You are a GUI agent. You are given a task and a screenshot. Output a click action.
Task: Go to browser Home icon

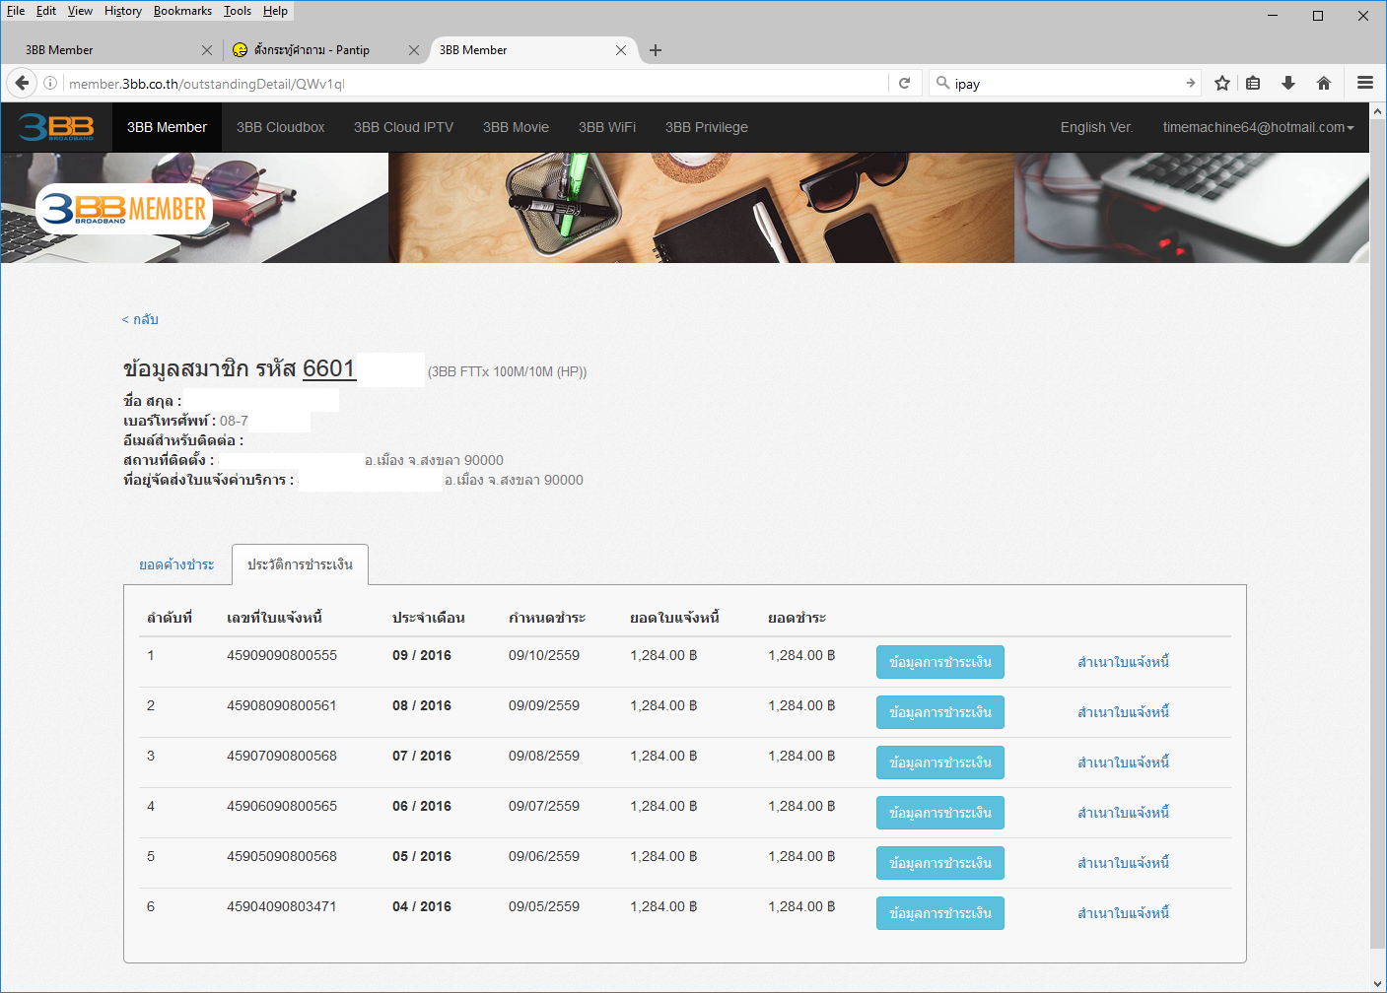point(1324,84)
